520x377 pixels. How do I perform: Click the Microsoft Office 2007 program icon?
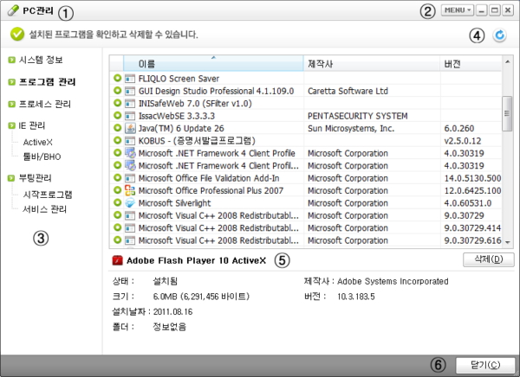pyautogui.click(x=130, y=190)
